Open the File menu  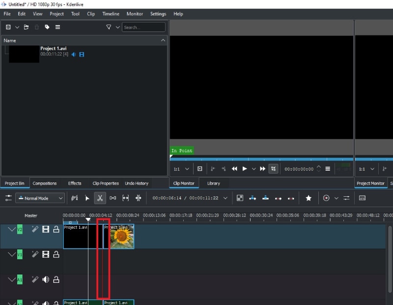[7, 14]
